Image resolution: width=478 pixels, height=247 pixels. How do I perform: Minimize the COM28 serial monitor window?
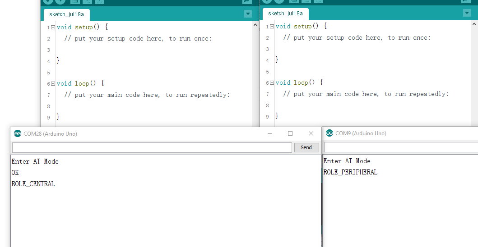click(x=269, y=133)
